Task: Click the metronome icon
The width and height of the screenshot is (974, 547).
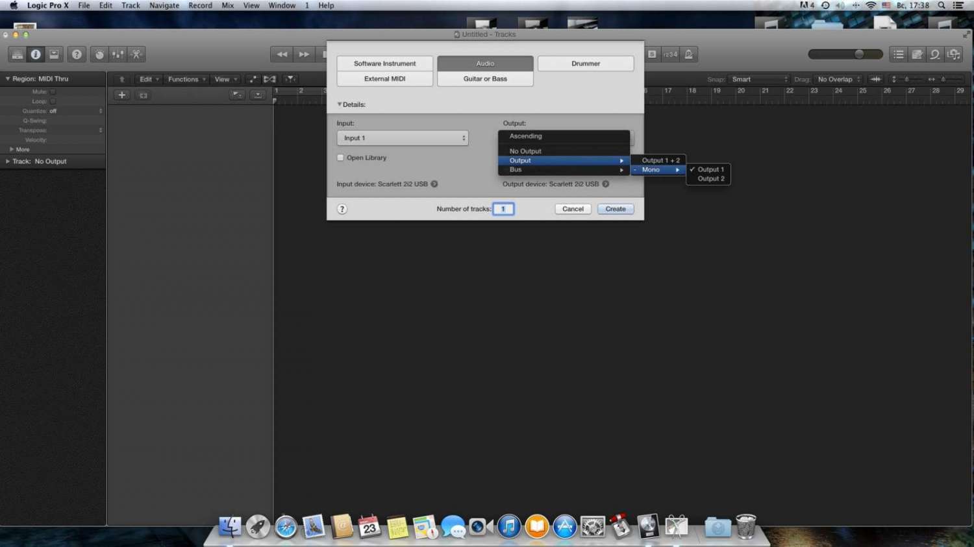Action: [689, 55]
